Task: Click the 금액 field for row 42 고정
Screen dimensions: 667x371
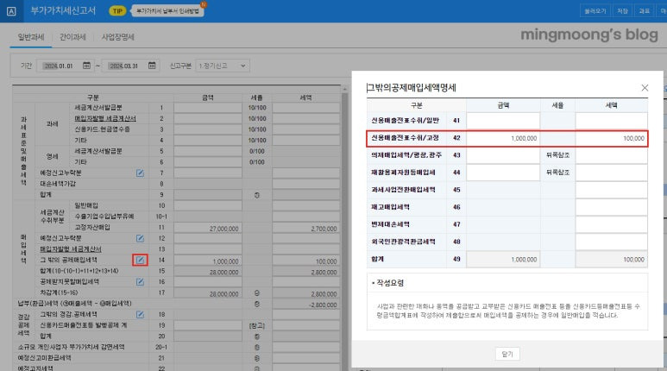Action: (503, 138)
